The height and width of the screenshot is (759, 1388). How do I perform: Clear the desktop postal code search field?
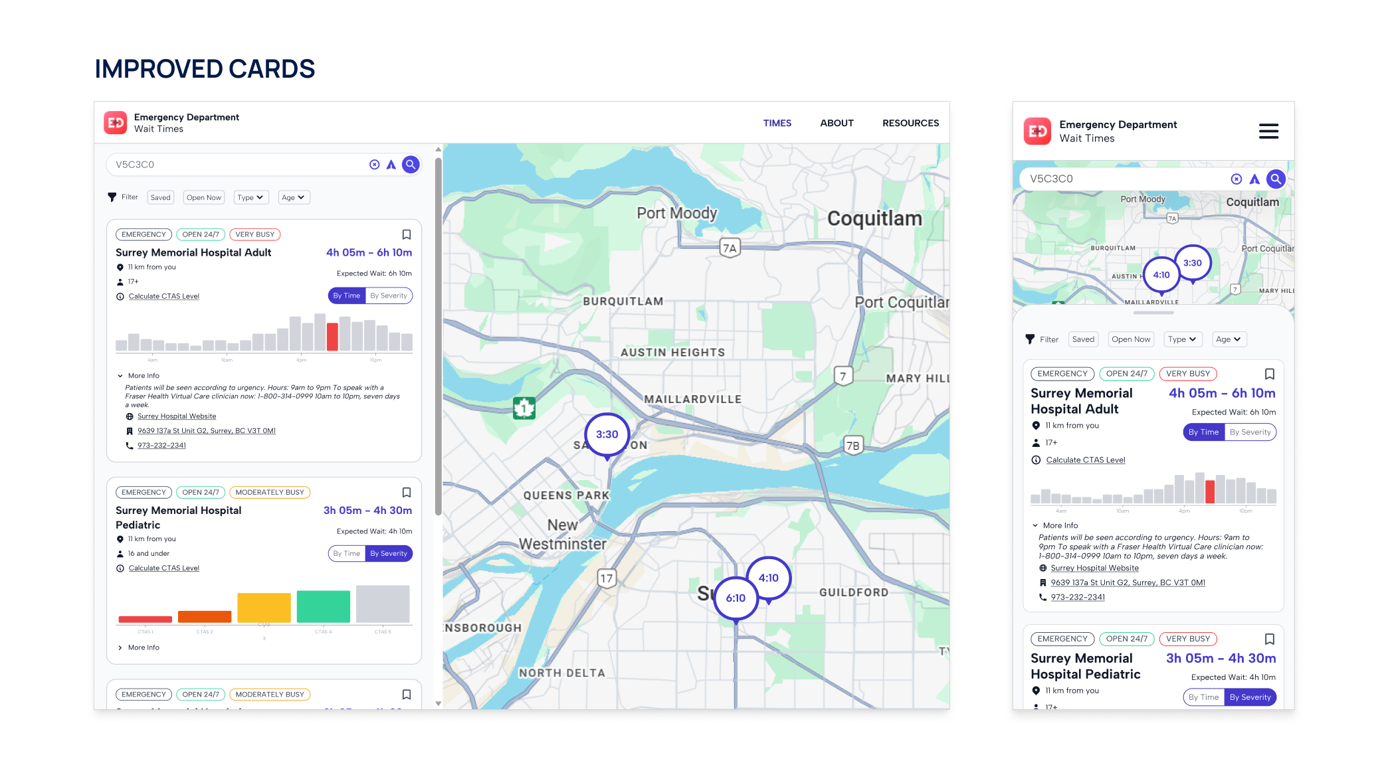[x=375, y=165]
